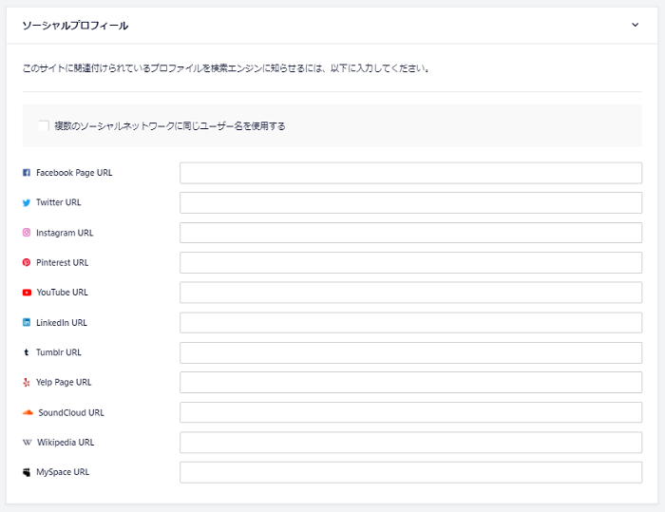The image size is (665, 512).
Task: Click the 'Tumblr URL' label
Action: click(x=59, y=352)
